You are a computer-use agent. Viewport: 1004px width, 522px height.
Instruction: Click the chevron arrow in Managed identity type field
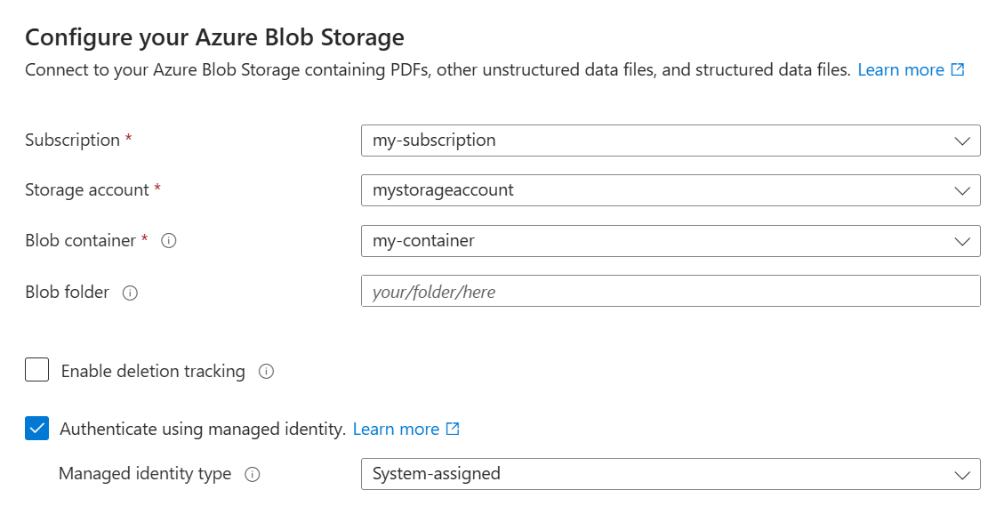961,475
